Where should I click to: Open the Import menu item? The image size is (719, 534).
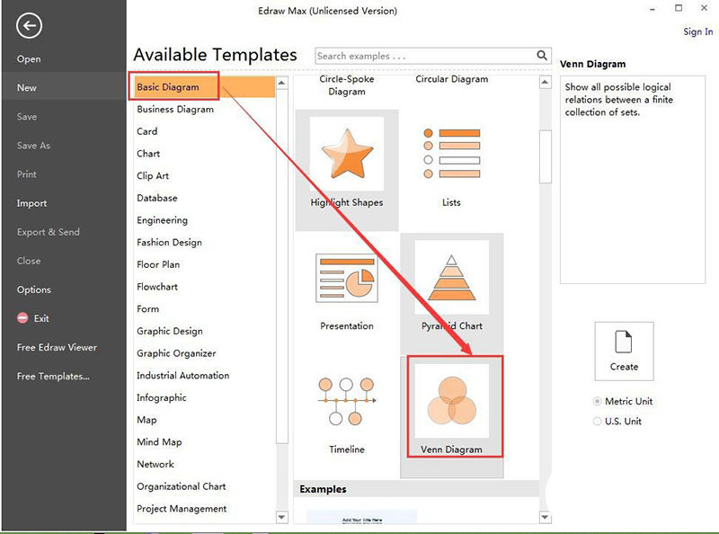[x=31, y=203]
